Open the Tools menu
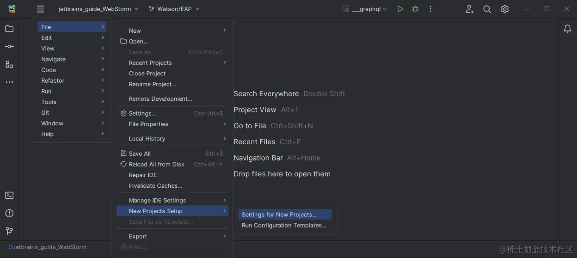The height and width of the screenshot is (258, 577). (x=72, y=102)
